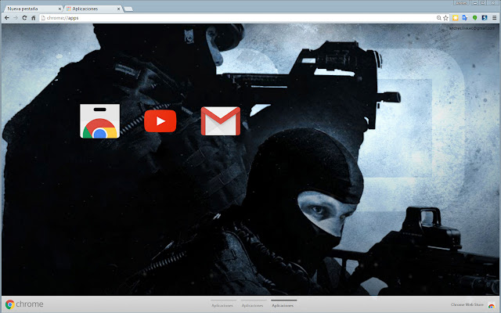Viewport: 501px width, 313px height.
Task: Click the green shield extension icon
Action: tap(474, 17)
